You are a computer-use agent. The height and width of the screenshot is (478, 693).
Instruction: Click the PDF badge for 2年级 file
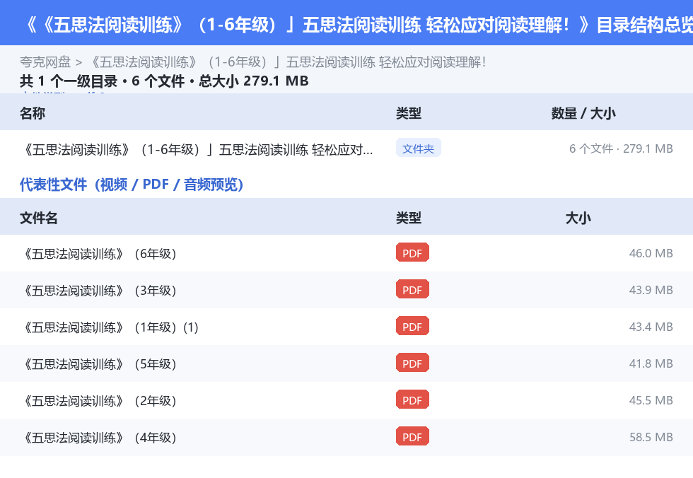[x=412, y=400]
